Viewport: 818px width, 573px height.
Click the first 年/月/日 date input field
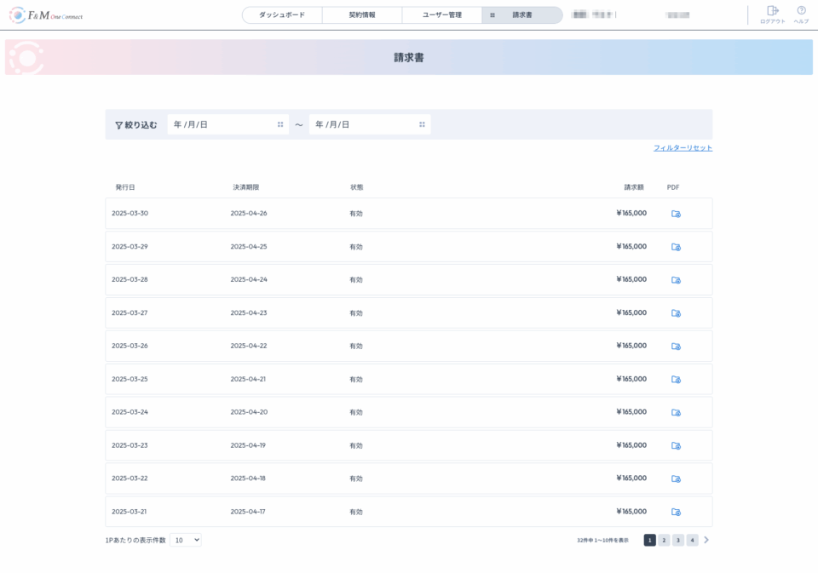pos(213,123)
